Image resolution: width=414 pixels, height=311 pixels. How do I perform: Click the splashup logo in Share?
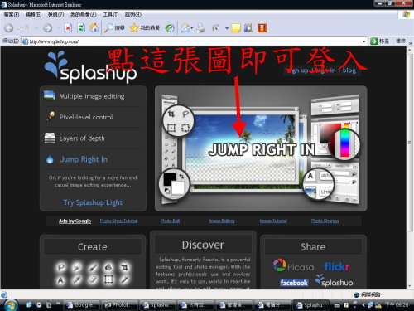click(334, 281)
